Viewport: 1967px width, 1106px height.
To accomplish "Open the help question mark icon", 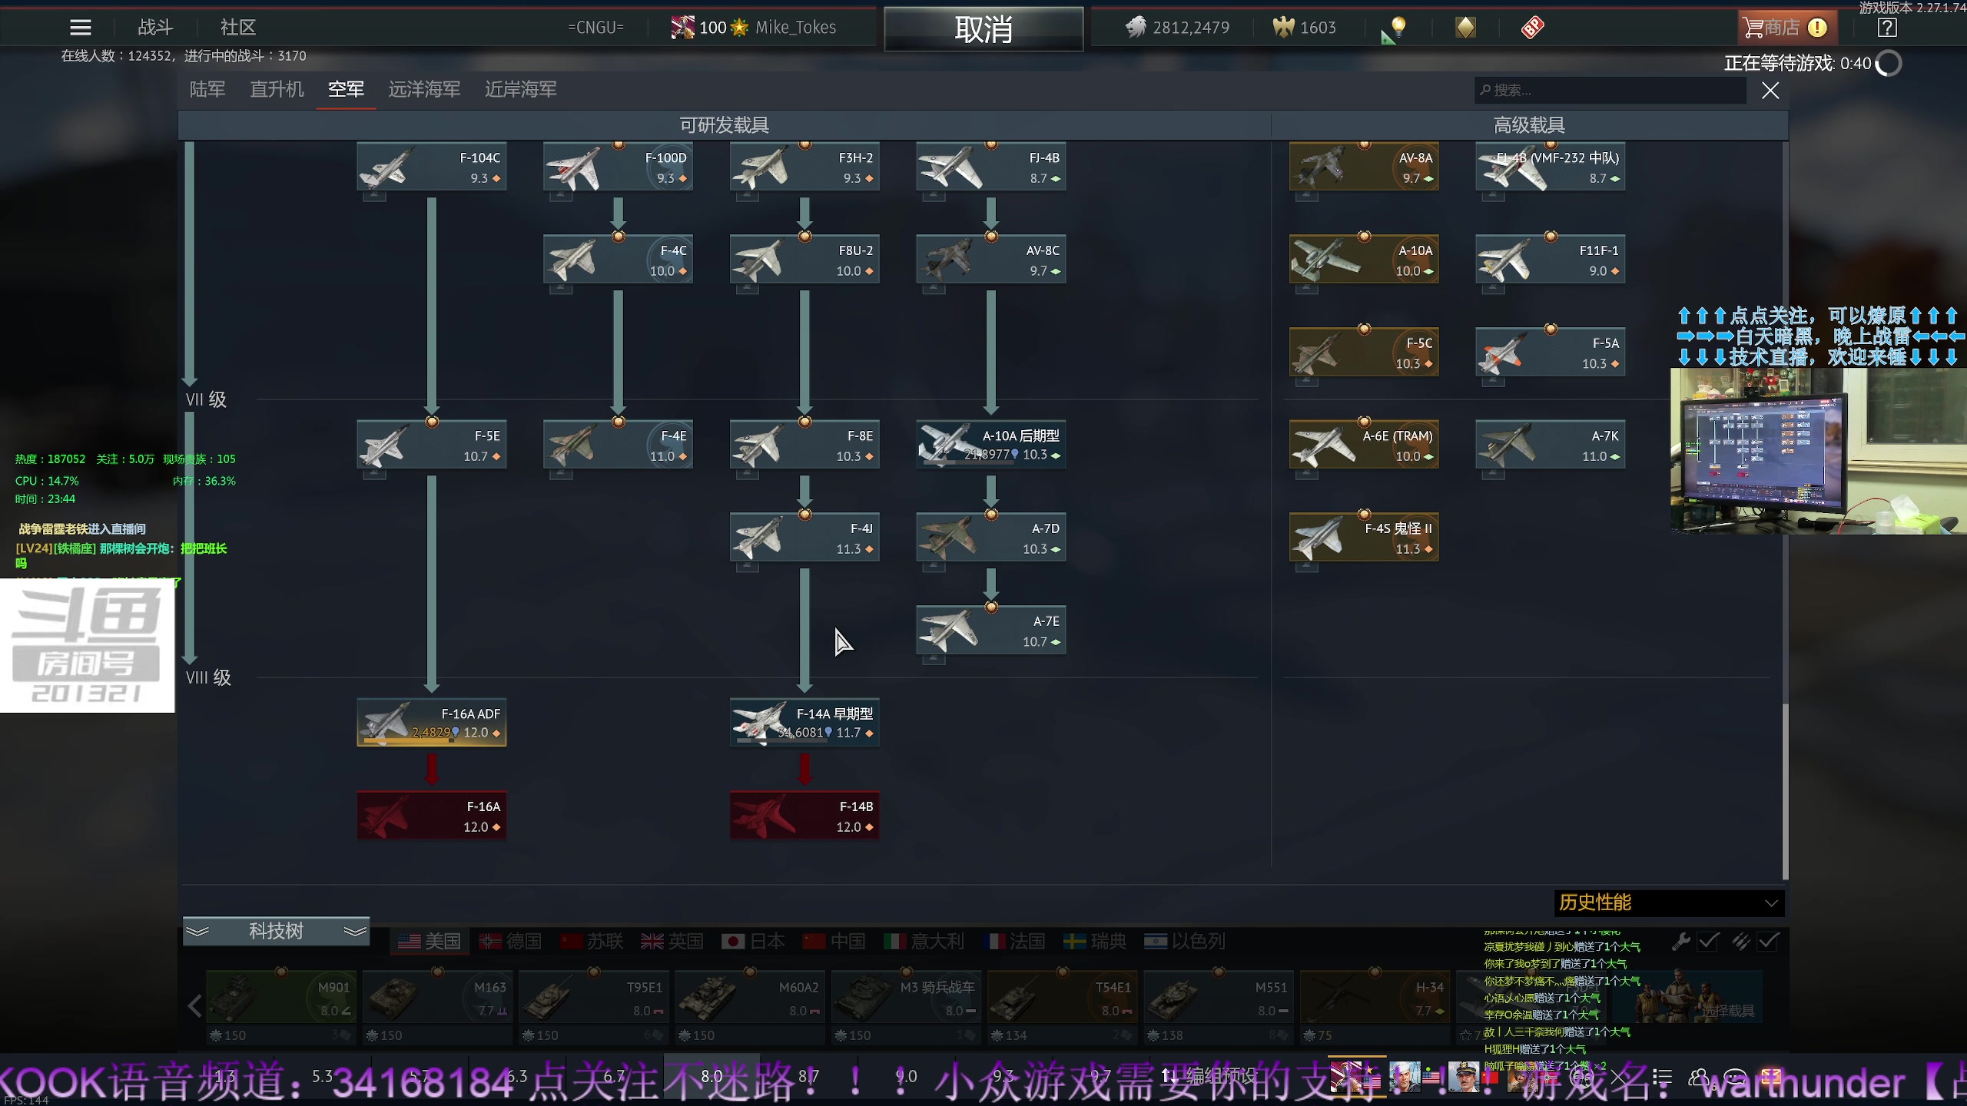I will (x=1886, y=28).
